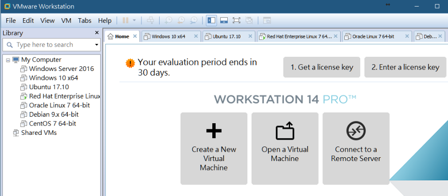Viewport: 448px width, 196px height.
Task: Open the VM menu
Action: click(x=66, y=21)
